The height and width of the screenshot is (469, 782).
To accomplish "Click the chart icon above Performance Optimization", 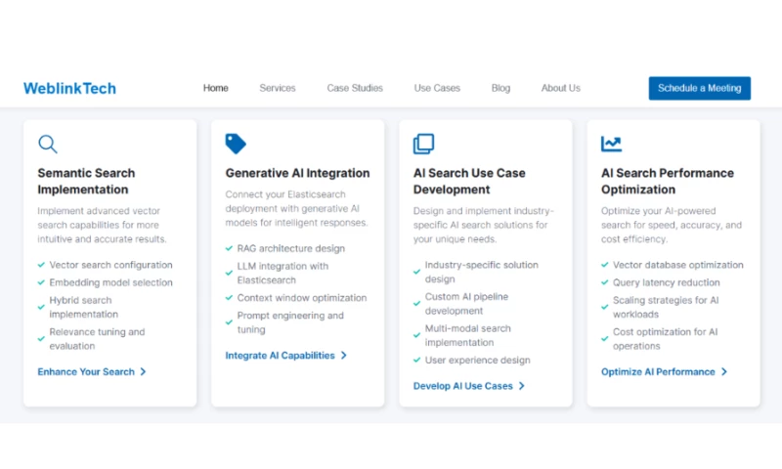I will (x=611, y=144).
